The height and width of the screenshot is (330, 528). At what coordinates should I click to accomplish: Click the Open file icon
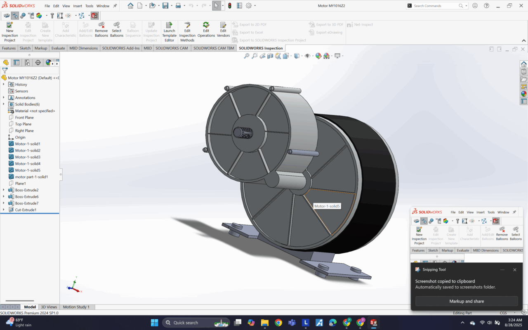coord(152,6)
